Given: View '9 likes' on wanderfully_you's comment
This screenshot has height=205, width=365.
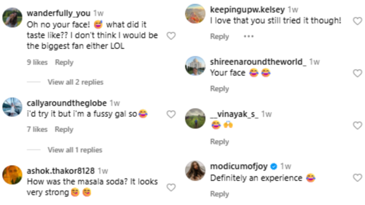Looking at the screenshot, I should click(x=37, y=63).
